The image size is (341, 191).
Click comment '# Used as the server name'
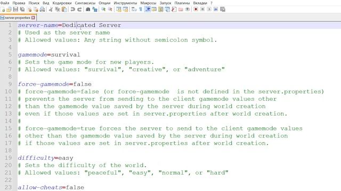(x=64, y=33)
